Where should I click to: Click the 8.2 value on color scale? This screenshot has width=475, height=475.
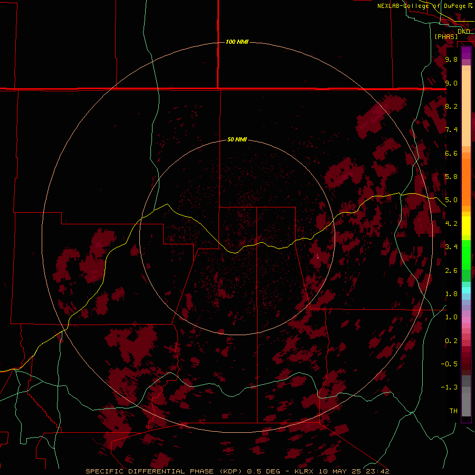451,106
